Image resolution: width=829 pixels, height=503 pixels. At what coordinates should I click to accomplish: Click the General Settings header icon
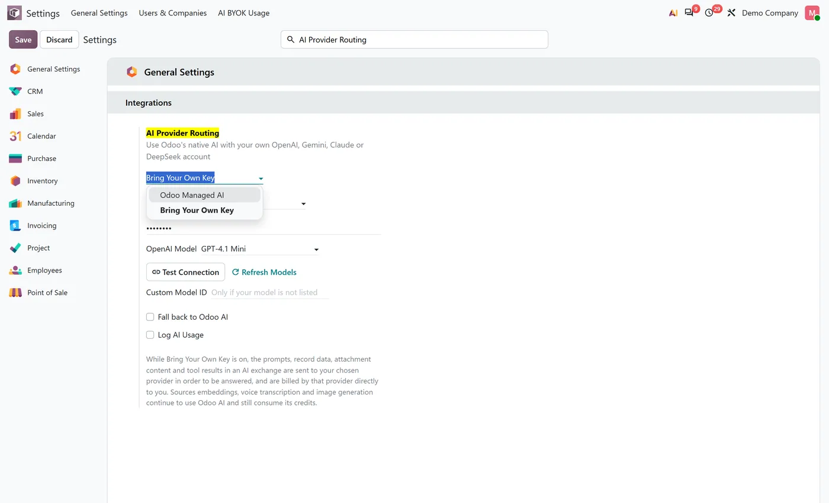pos(131,72)
